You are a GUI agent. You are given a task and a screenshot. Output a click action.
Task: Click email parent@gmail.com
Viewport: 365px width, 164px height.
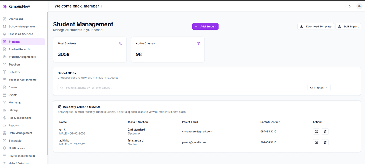(194, 142)
